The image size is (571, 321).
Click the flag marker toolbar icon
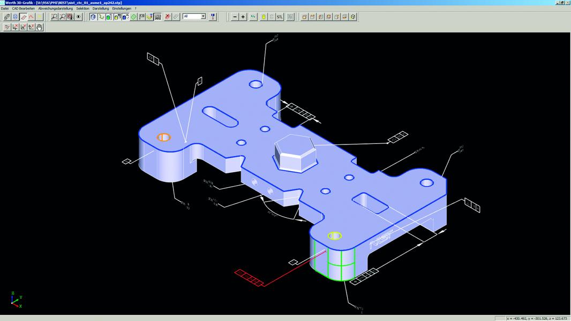tap(141, 17)
